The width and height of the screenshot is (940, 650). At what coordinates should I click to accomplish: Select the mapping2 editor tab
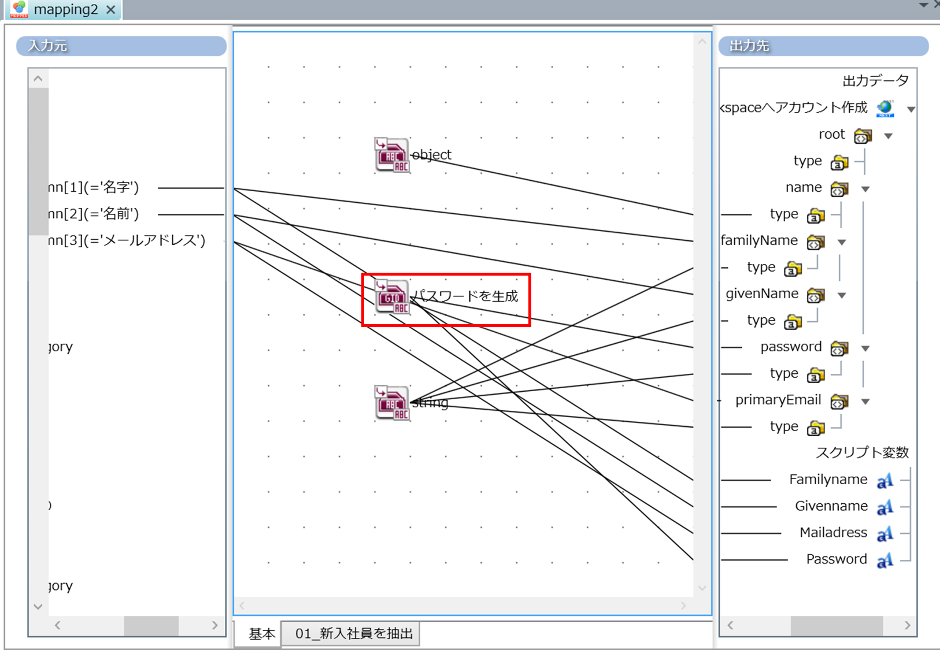point(64,10)
